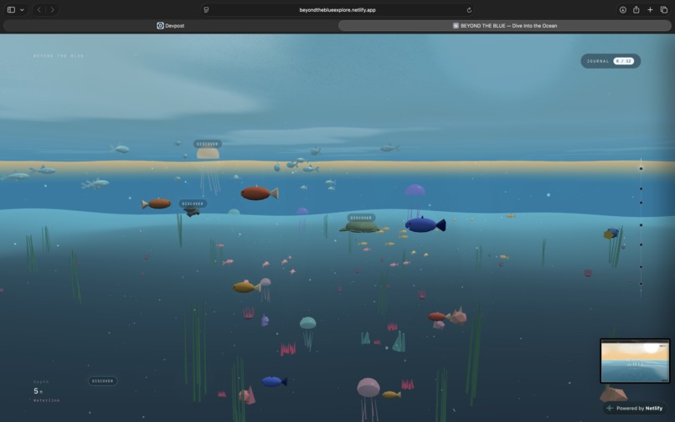Select the BEYOND THE BLUE tab

point(504,25)
